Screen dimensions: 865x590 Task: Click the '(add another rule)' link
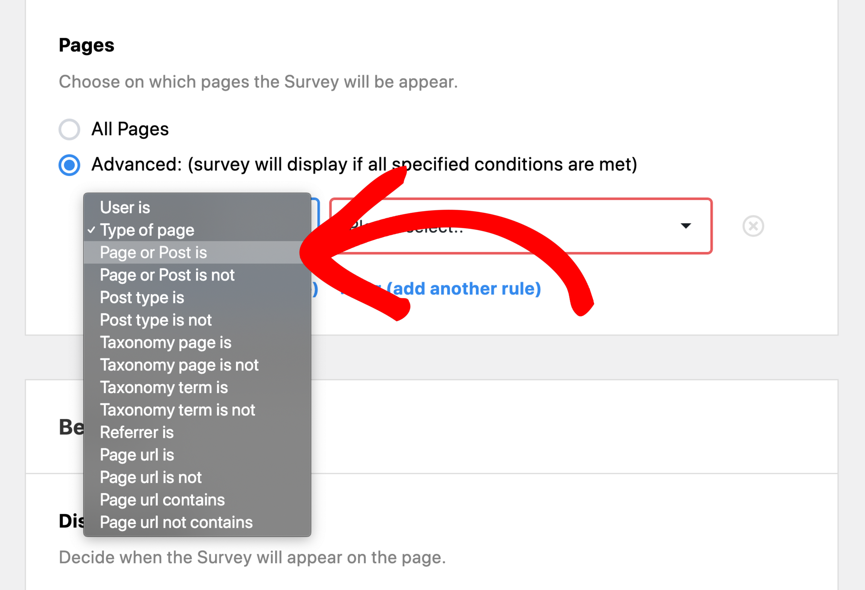[463, 289]
